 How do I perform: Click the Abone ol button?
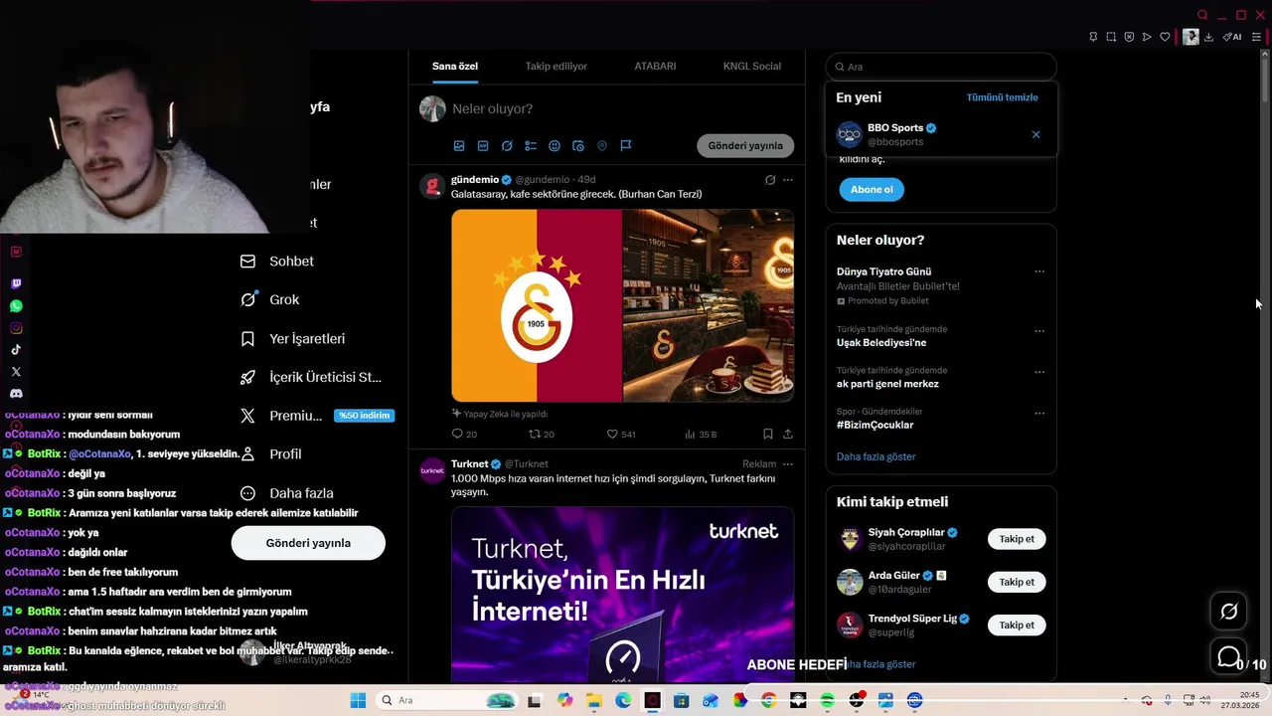[x=872, y=189]
